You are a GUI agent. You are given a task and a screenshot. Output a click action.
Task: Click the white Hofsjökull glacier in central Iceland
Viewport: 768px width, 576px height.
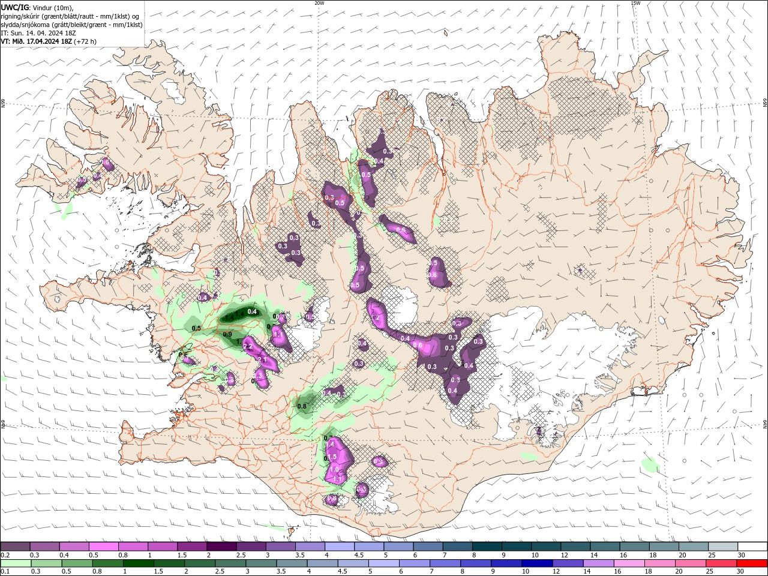point(401,307)
